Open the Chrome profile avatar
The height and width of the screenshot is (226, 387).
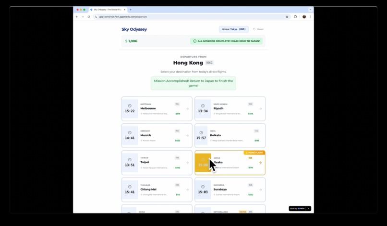304,17
